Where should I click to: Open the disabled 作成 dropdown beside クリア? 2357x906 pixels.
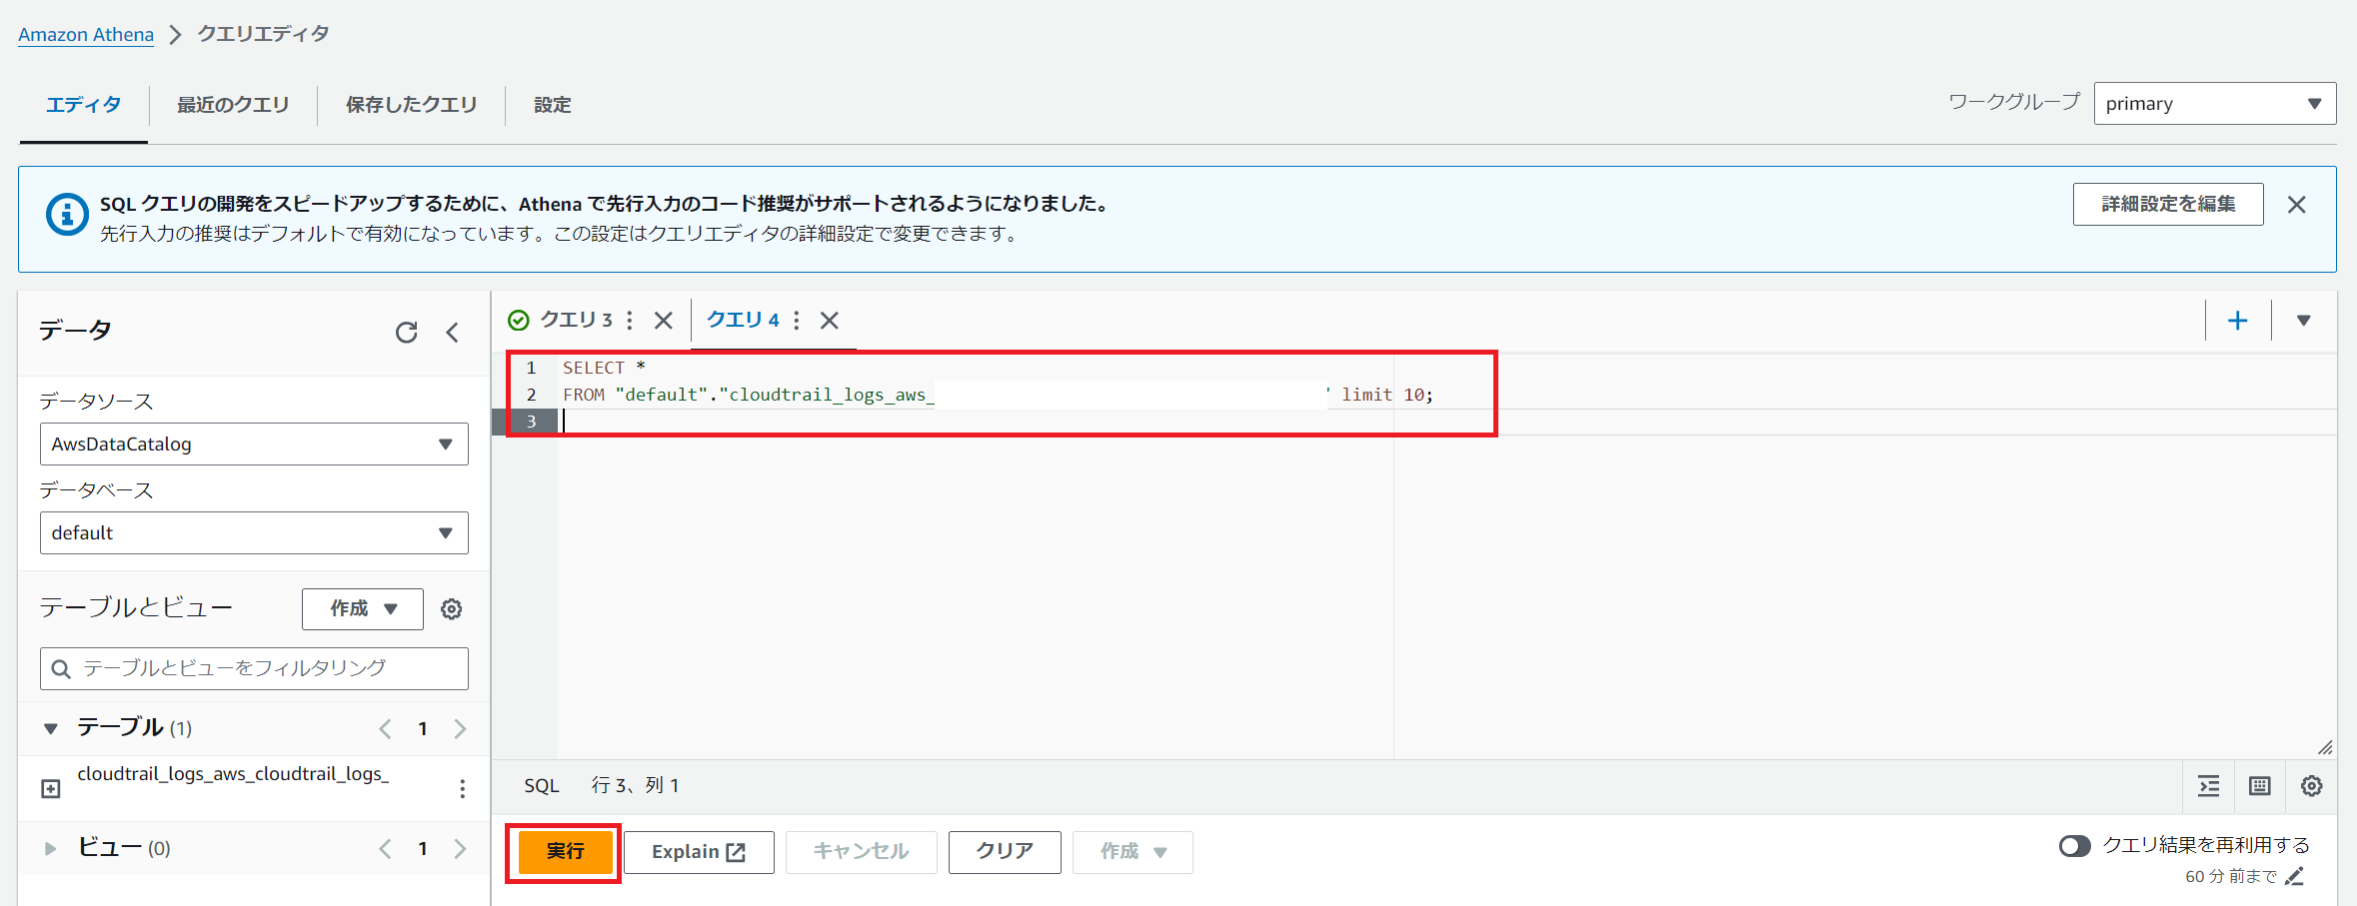tap(1133, 852)
